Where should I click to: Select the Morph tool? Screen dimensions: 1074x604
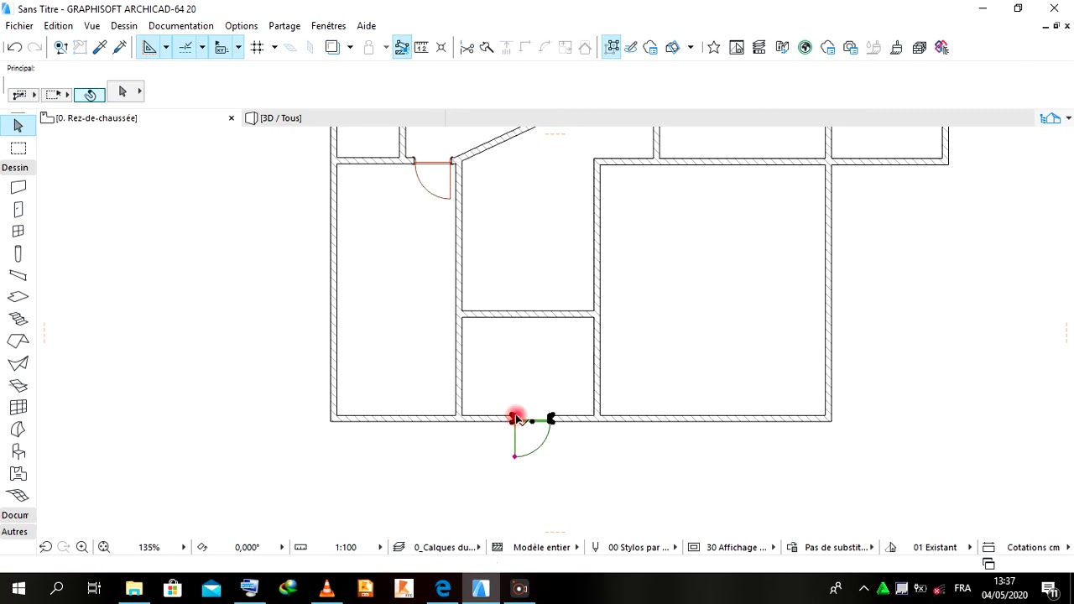coord(18,430)
